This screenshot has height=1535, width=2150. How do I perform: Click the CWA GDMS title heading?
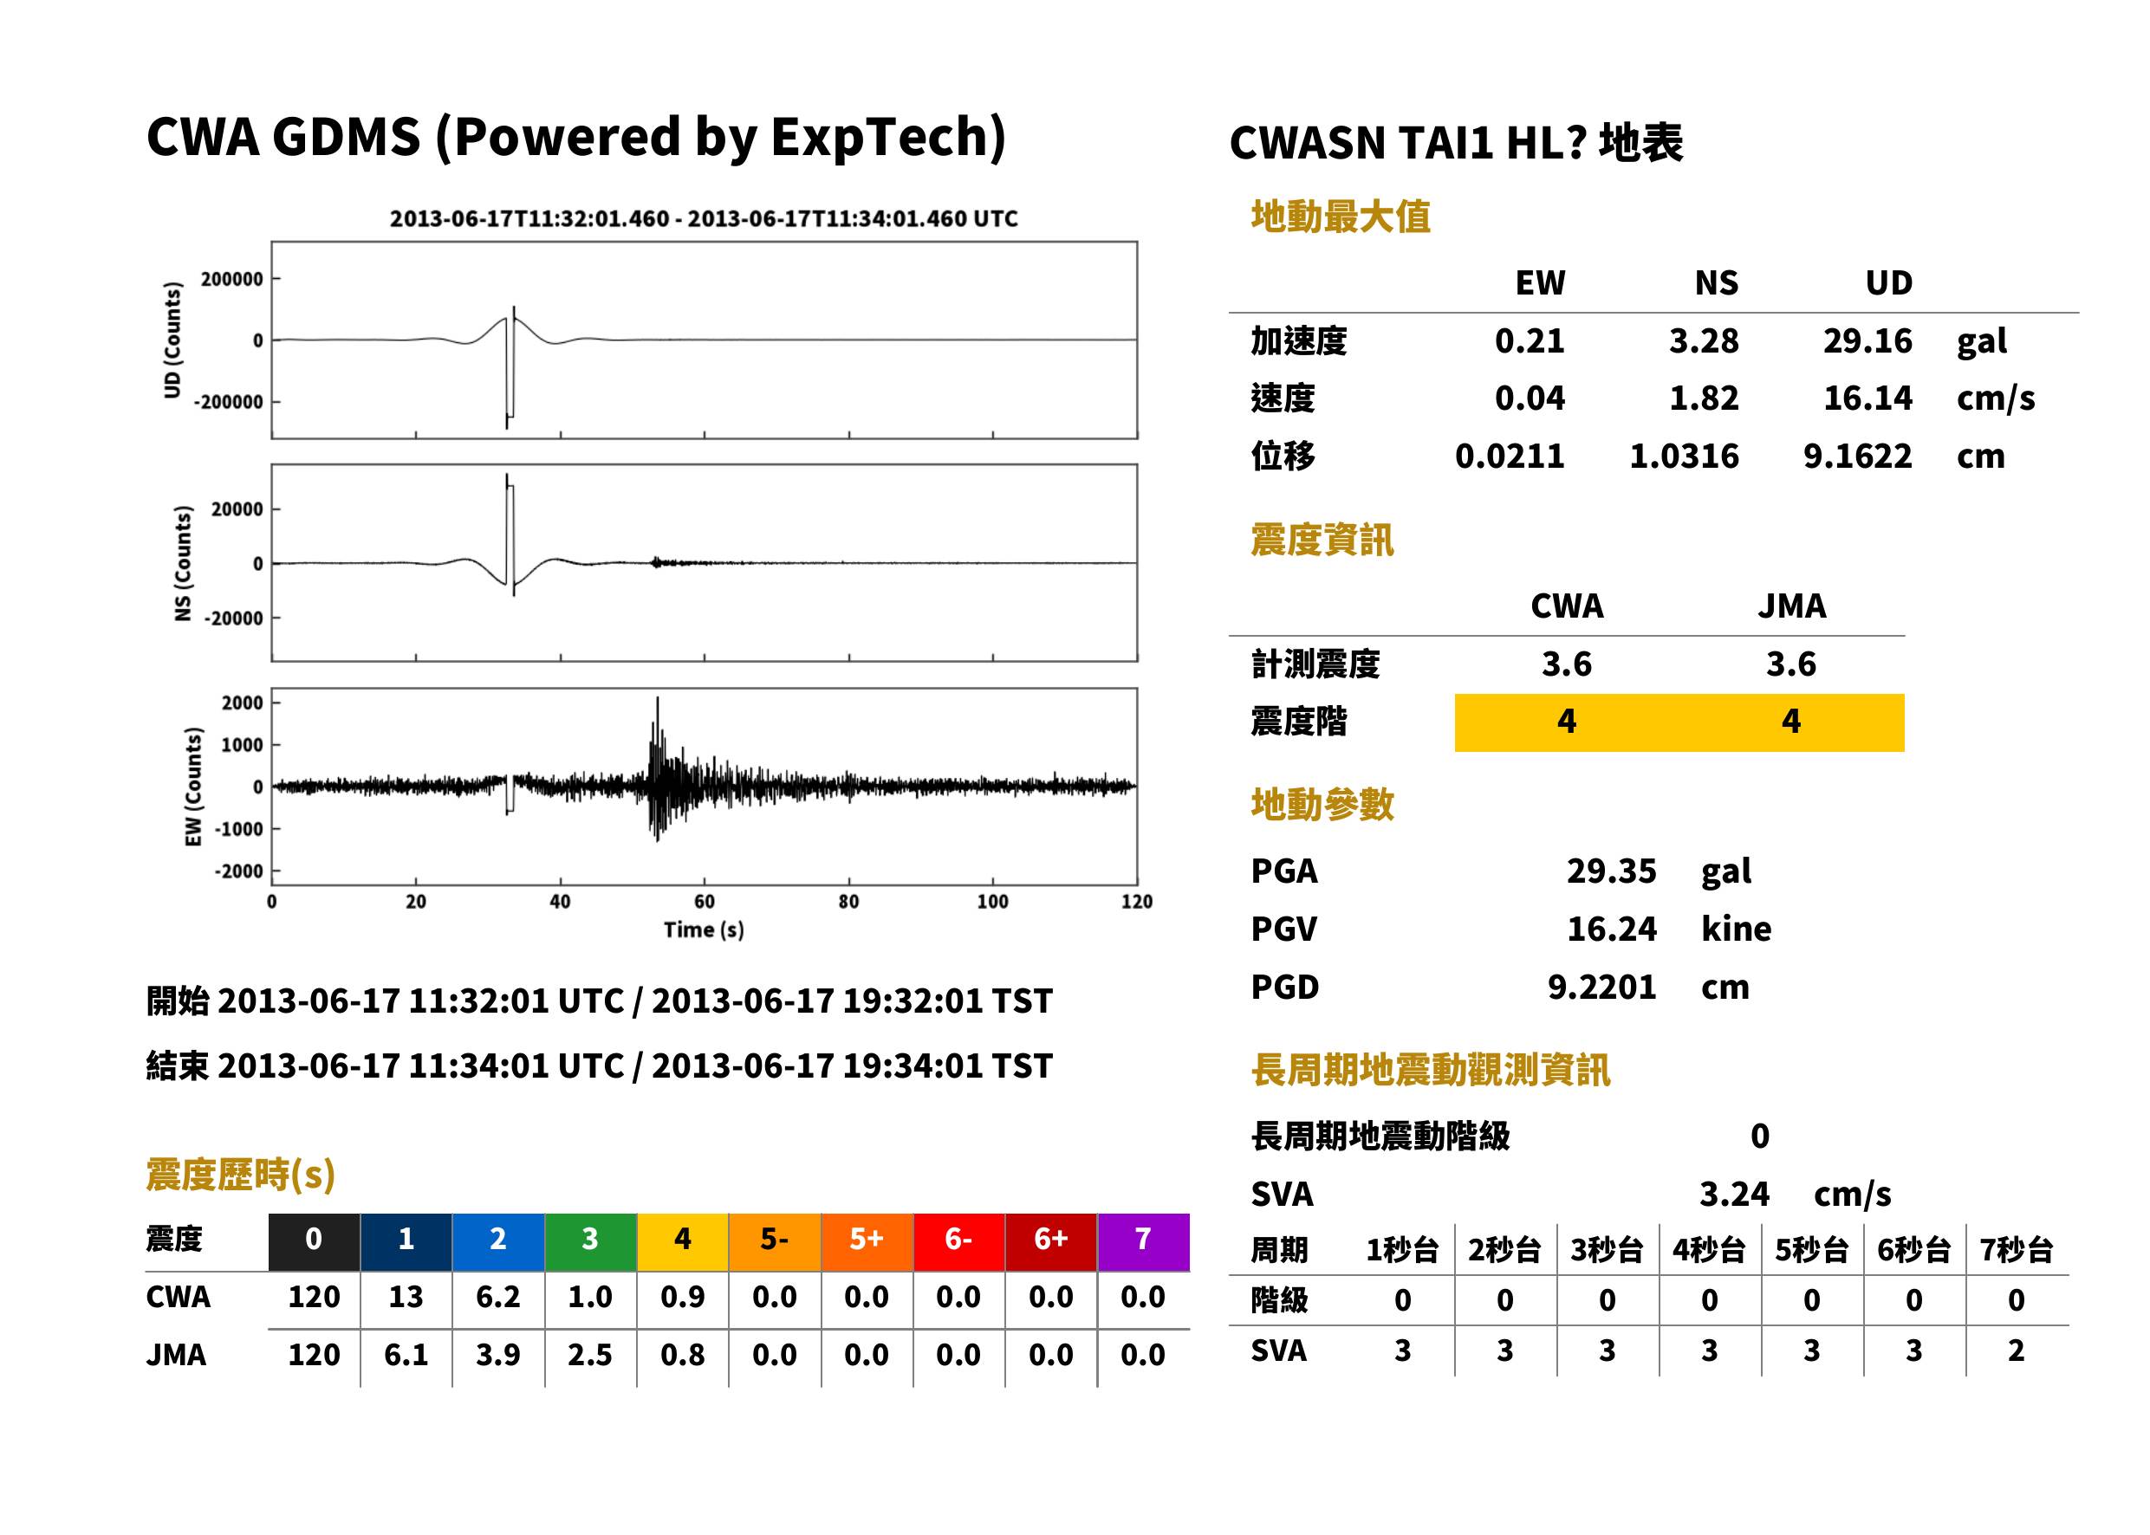[x=575, y=137]
